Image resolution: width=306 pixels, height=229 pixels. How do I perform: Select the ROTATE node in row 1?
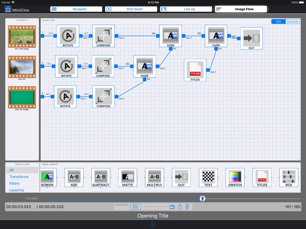[68, 36]
